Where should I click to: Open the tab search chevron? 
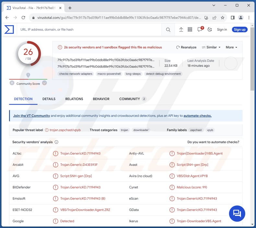pos(214,6)
